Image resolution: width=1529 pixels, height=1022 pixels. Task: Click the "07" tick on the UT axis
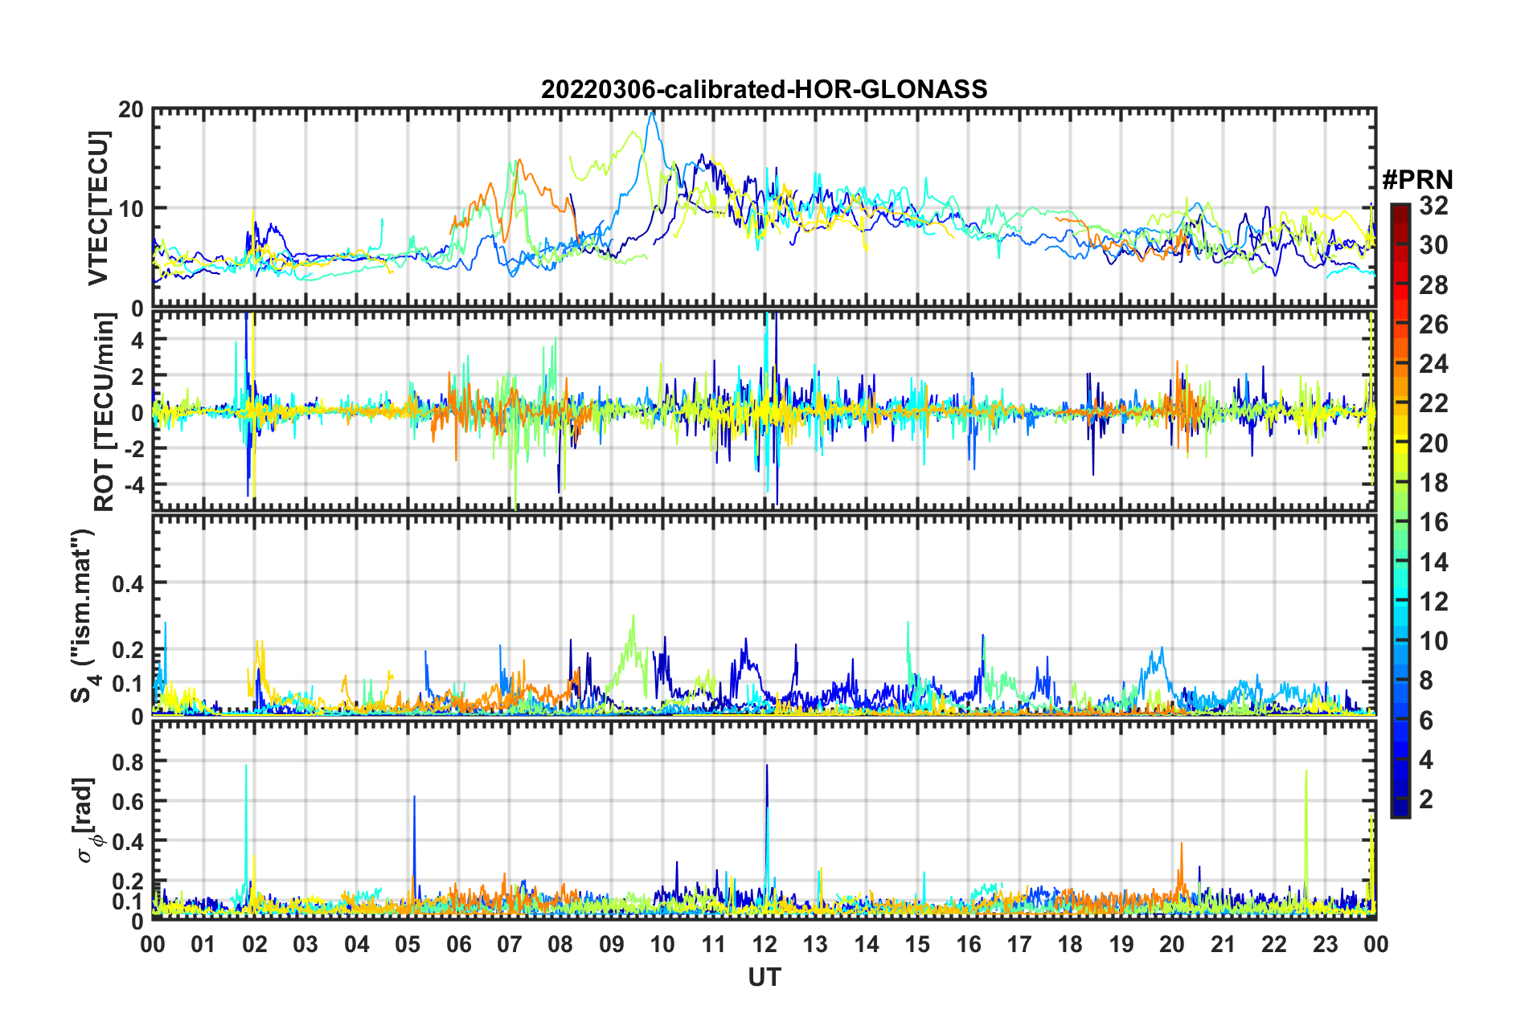pos(510,944)
